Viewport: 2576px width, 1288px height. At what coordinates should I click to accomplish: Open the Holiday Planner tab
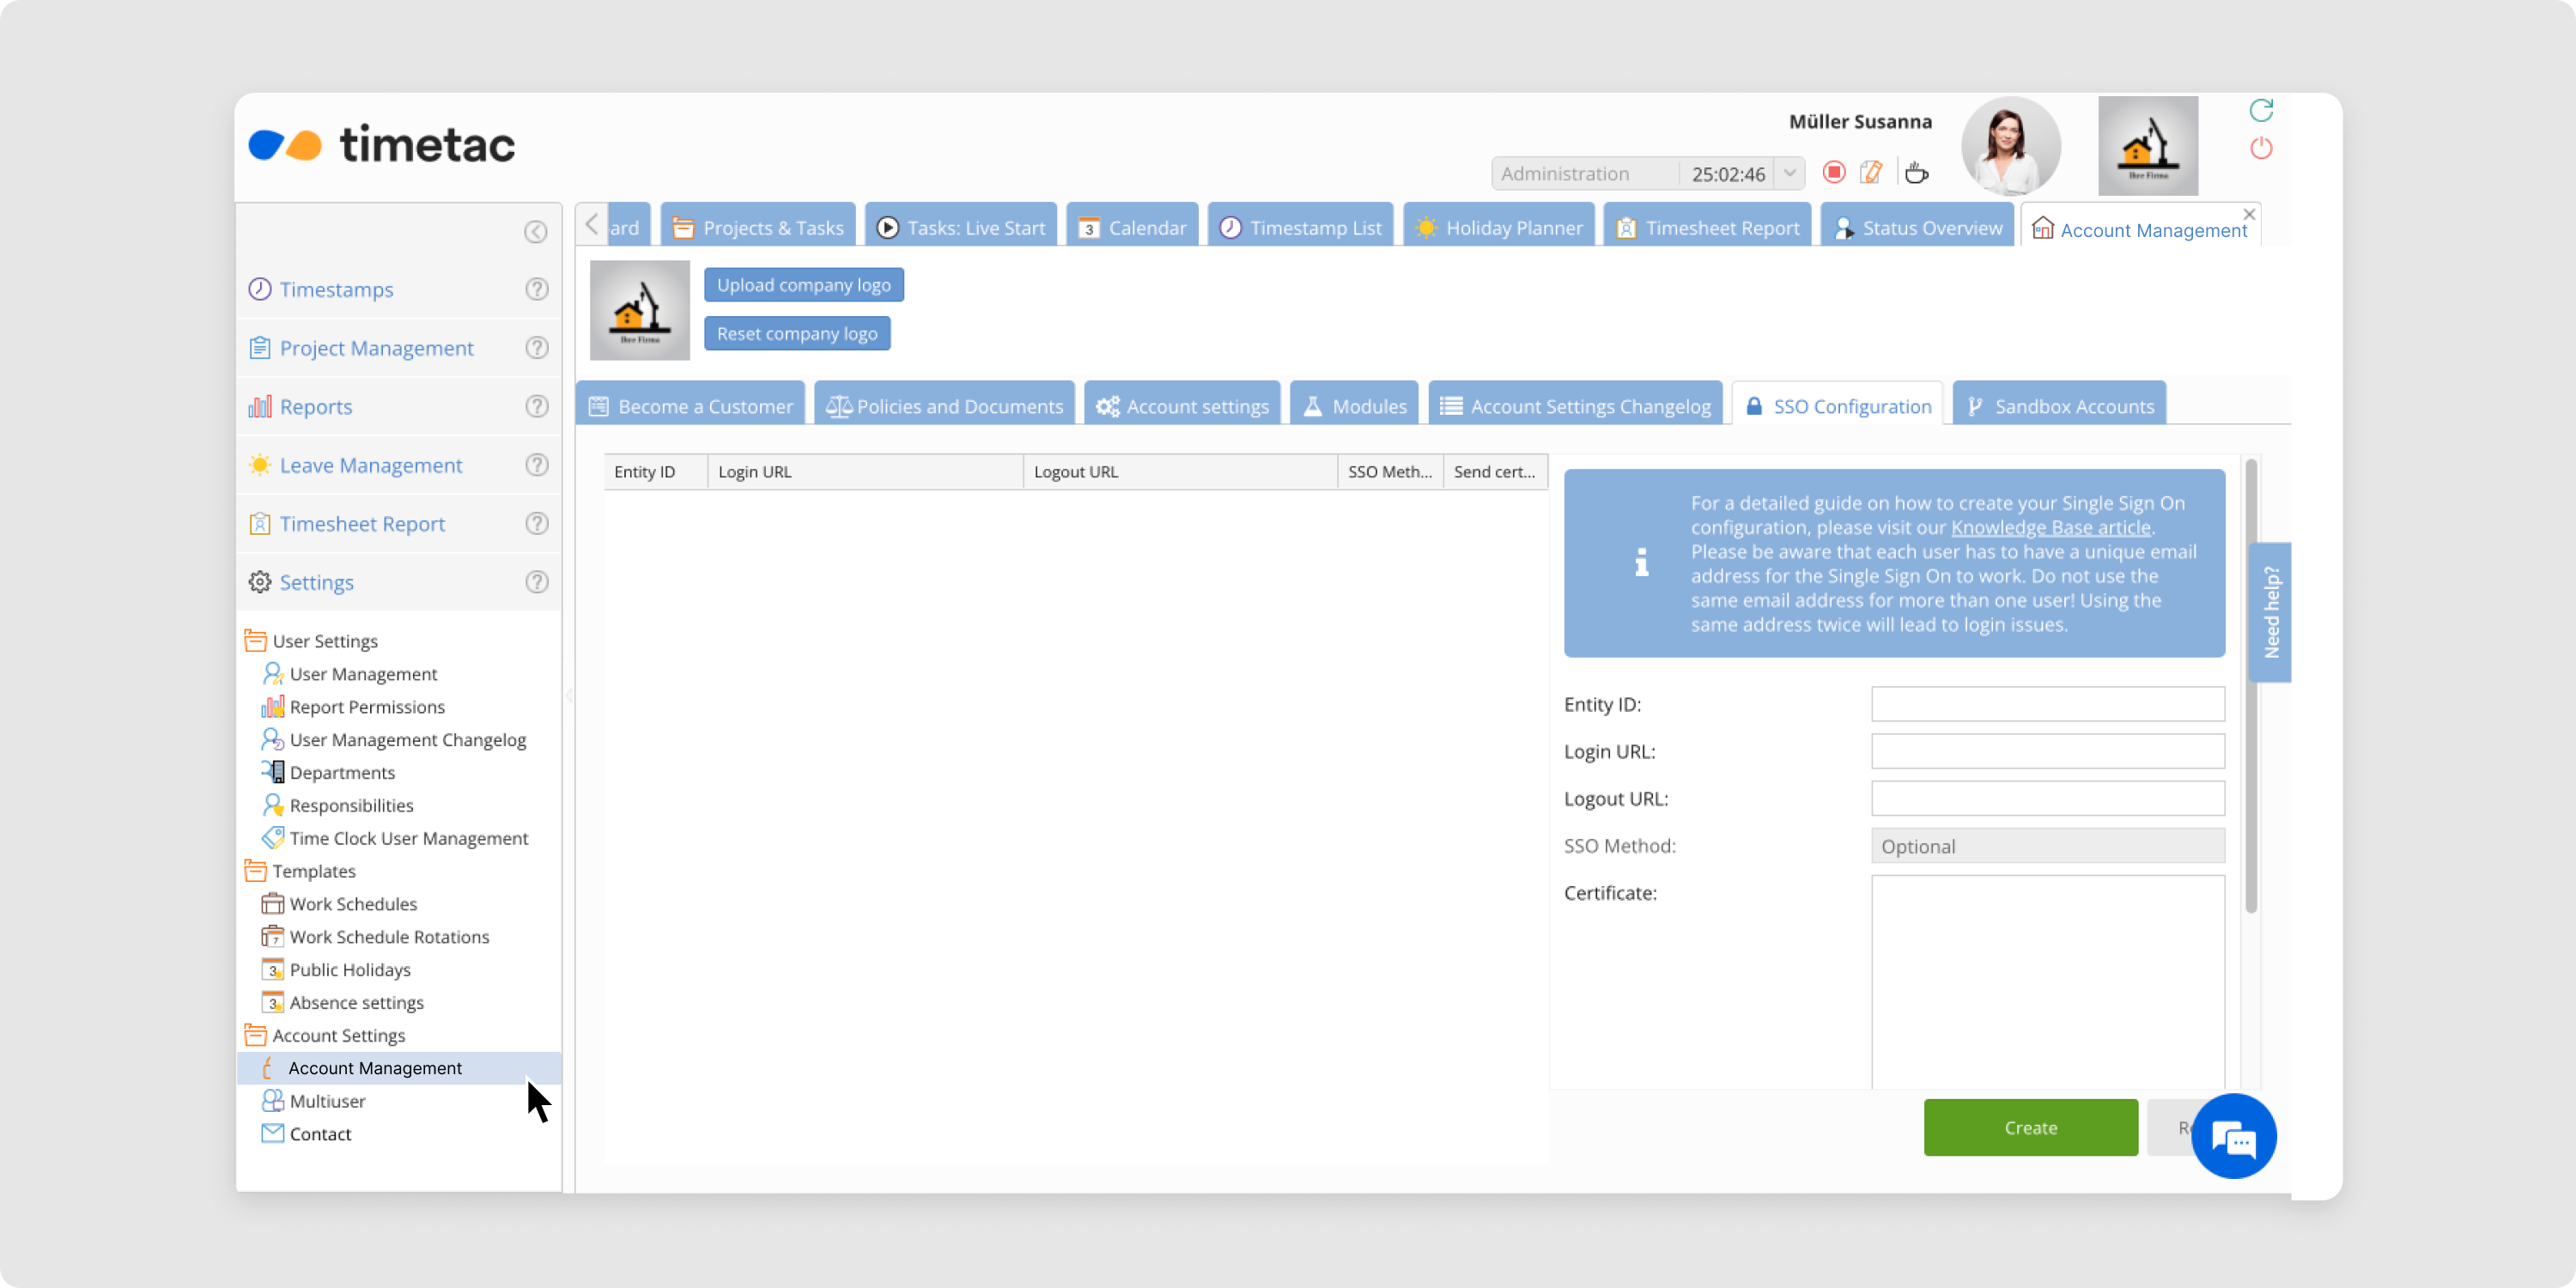click(1499, 228)
